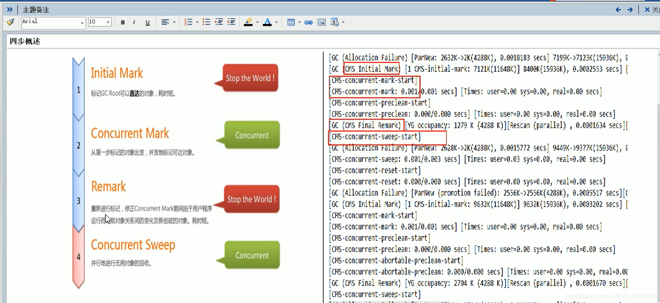The image size is (660, 303).
Task: Click the first CMS-concurrent-mark-start log line
Action: coord(373,80)
